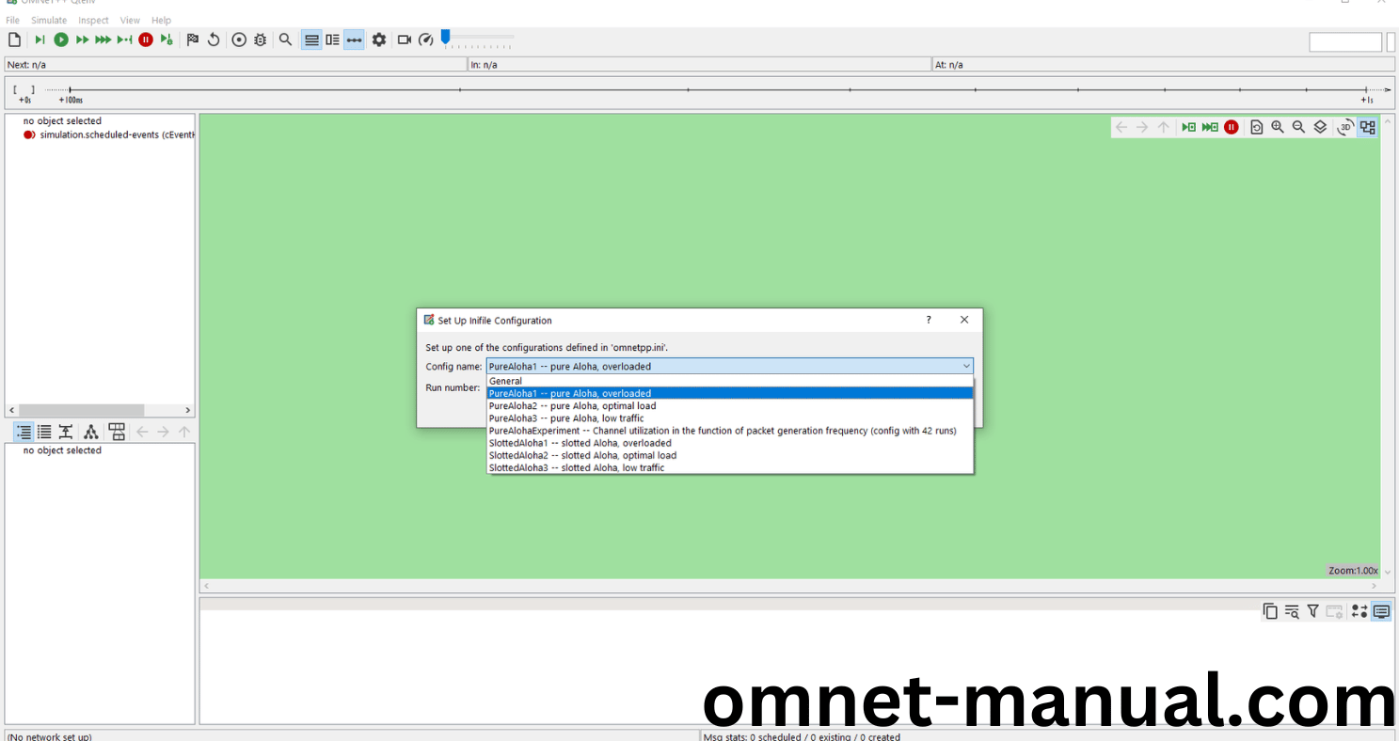Screen dimensions: 1399x741
Task: Choose PureAloha2 optimal load option
Action: (x=730, y=406)
